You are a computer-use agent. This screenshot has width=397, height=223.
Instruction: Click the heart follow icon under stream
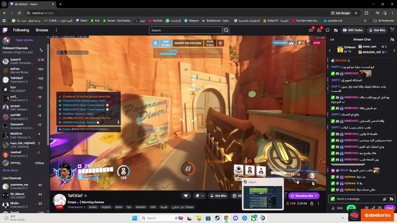pos(186,196)
